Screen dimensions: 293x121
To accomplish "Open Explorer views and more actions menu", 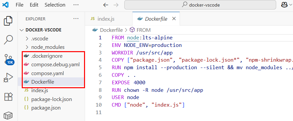I will [x=76, y=19].
